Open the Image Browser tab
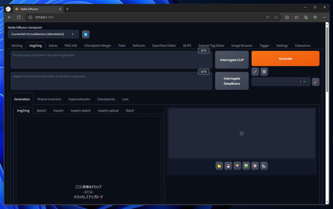333x209 pixels. click(242, 46)
